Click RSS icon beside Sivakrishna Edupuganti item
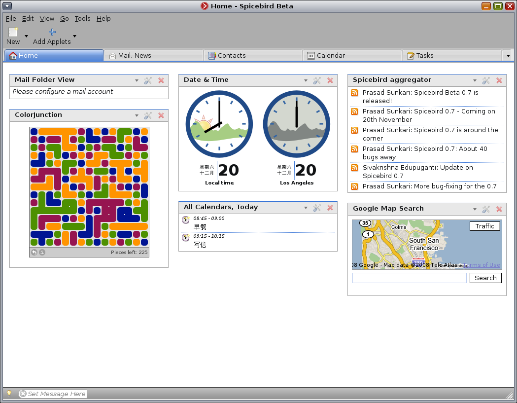This screenshot has width=517, height=403. tap(354, 168)
